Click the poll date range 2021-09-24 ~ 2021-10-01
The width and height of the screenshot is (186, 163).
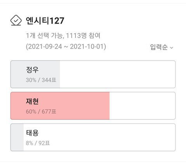[x=66, y=47]
